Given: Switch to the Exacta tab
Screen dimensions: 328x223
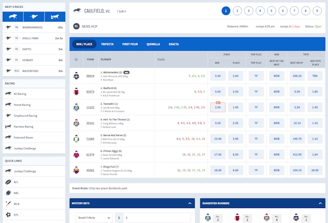Looking at the screenshot, I should (174, 44).
